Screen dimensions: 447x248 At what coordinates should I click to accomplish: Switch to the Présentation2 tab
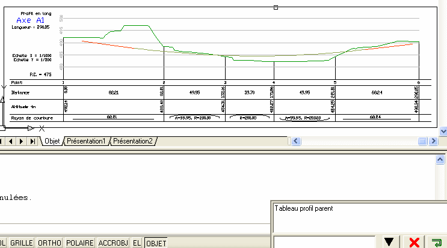(x=133, y=141)
